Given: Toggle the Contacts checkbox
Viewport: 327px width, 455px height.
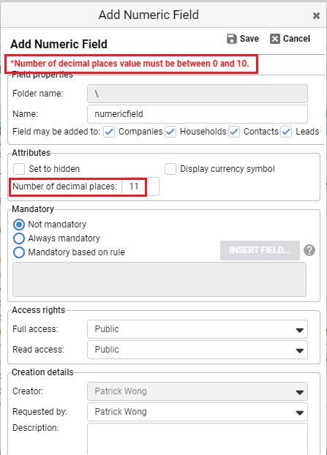Looking at the screenshot, I should [x=234, y=132].
